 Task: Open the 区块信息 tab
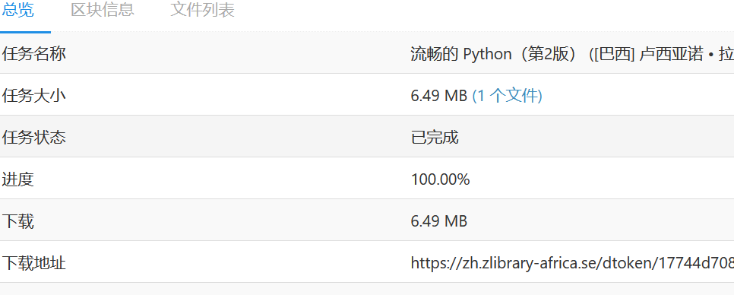103,10
